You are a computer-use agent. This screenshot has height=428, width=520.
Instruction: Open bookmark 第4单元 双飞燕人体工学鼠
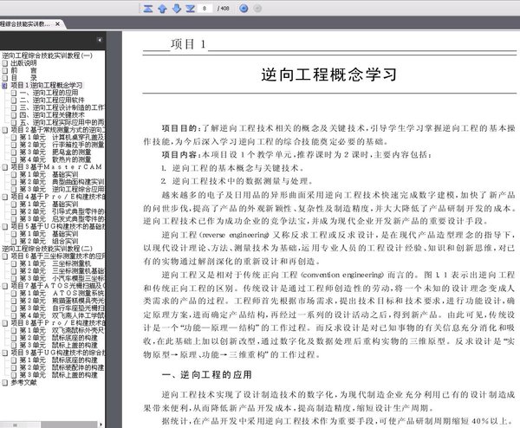coord(62,315)
